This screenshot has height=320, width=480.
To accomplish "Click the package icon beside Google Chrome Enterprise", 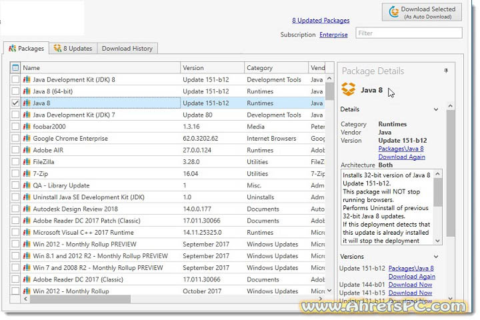I will (27, 138).
